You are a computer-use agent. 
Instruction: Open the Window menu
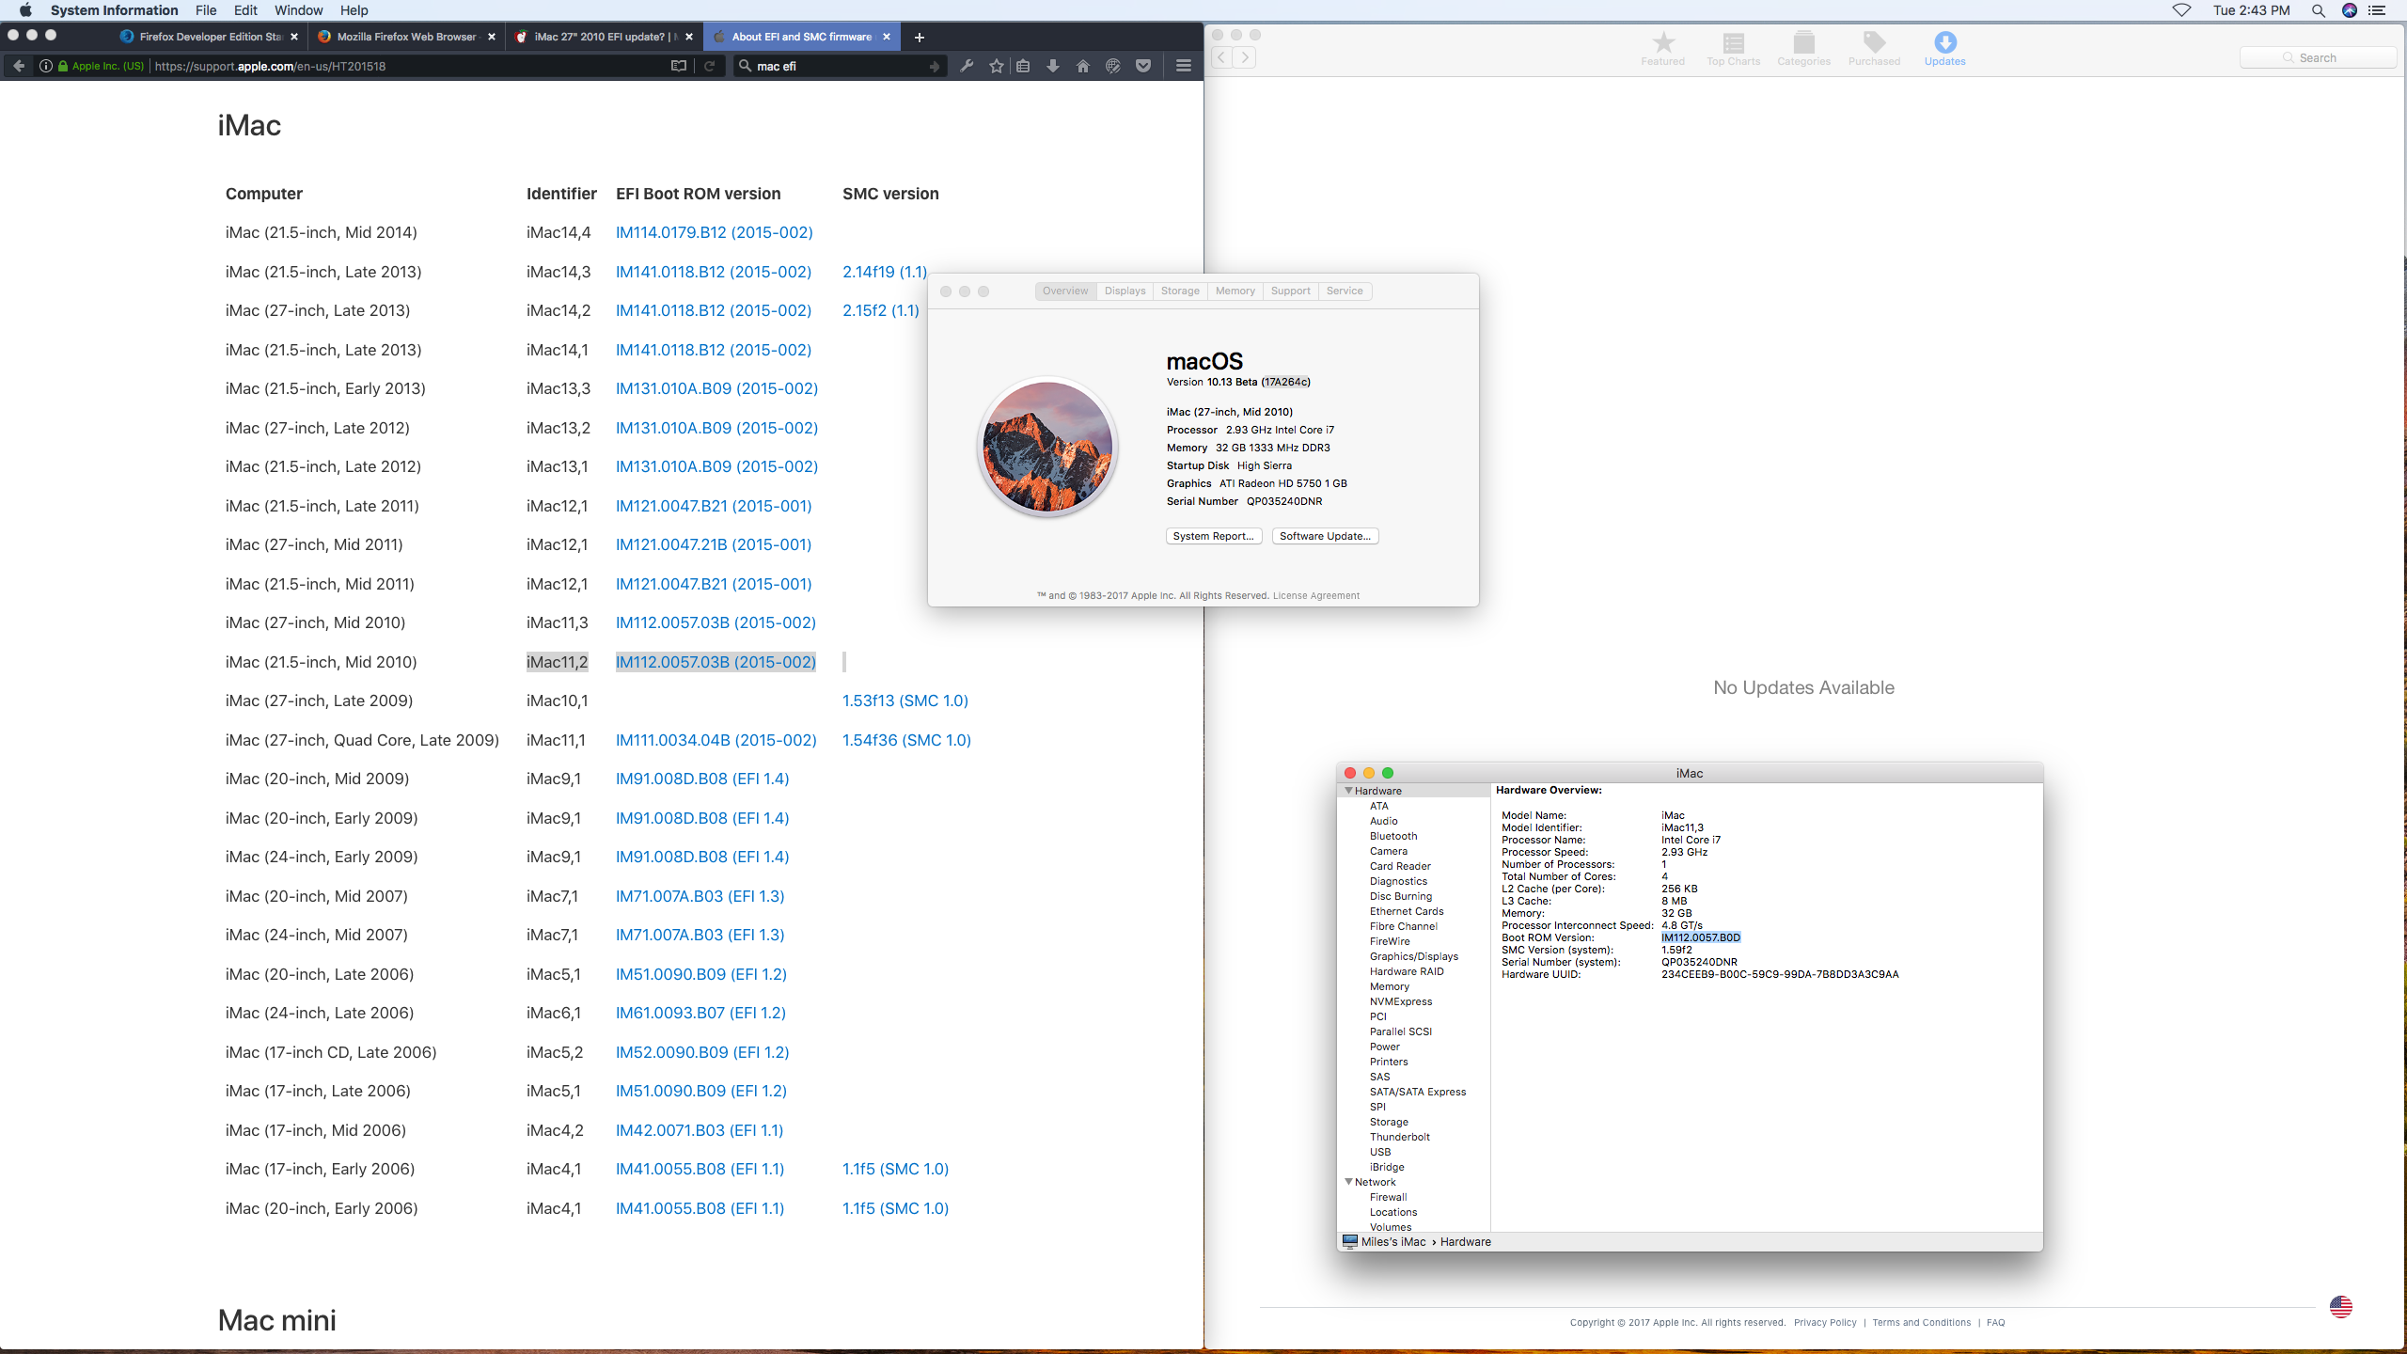pos(298,10)
